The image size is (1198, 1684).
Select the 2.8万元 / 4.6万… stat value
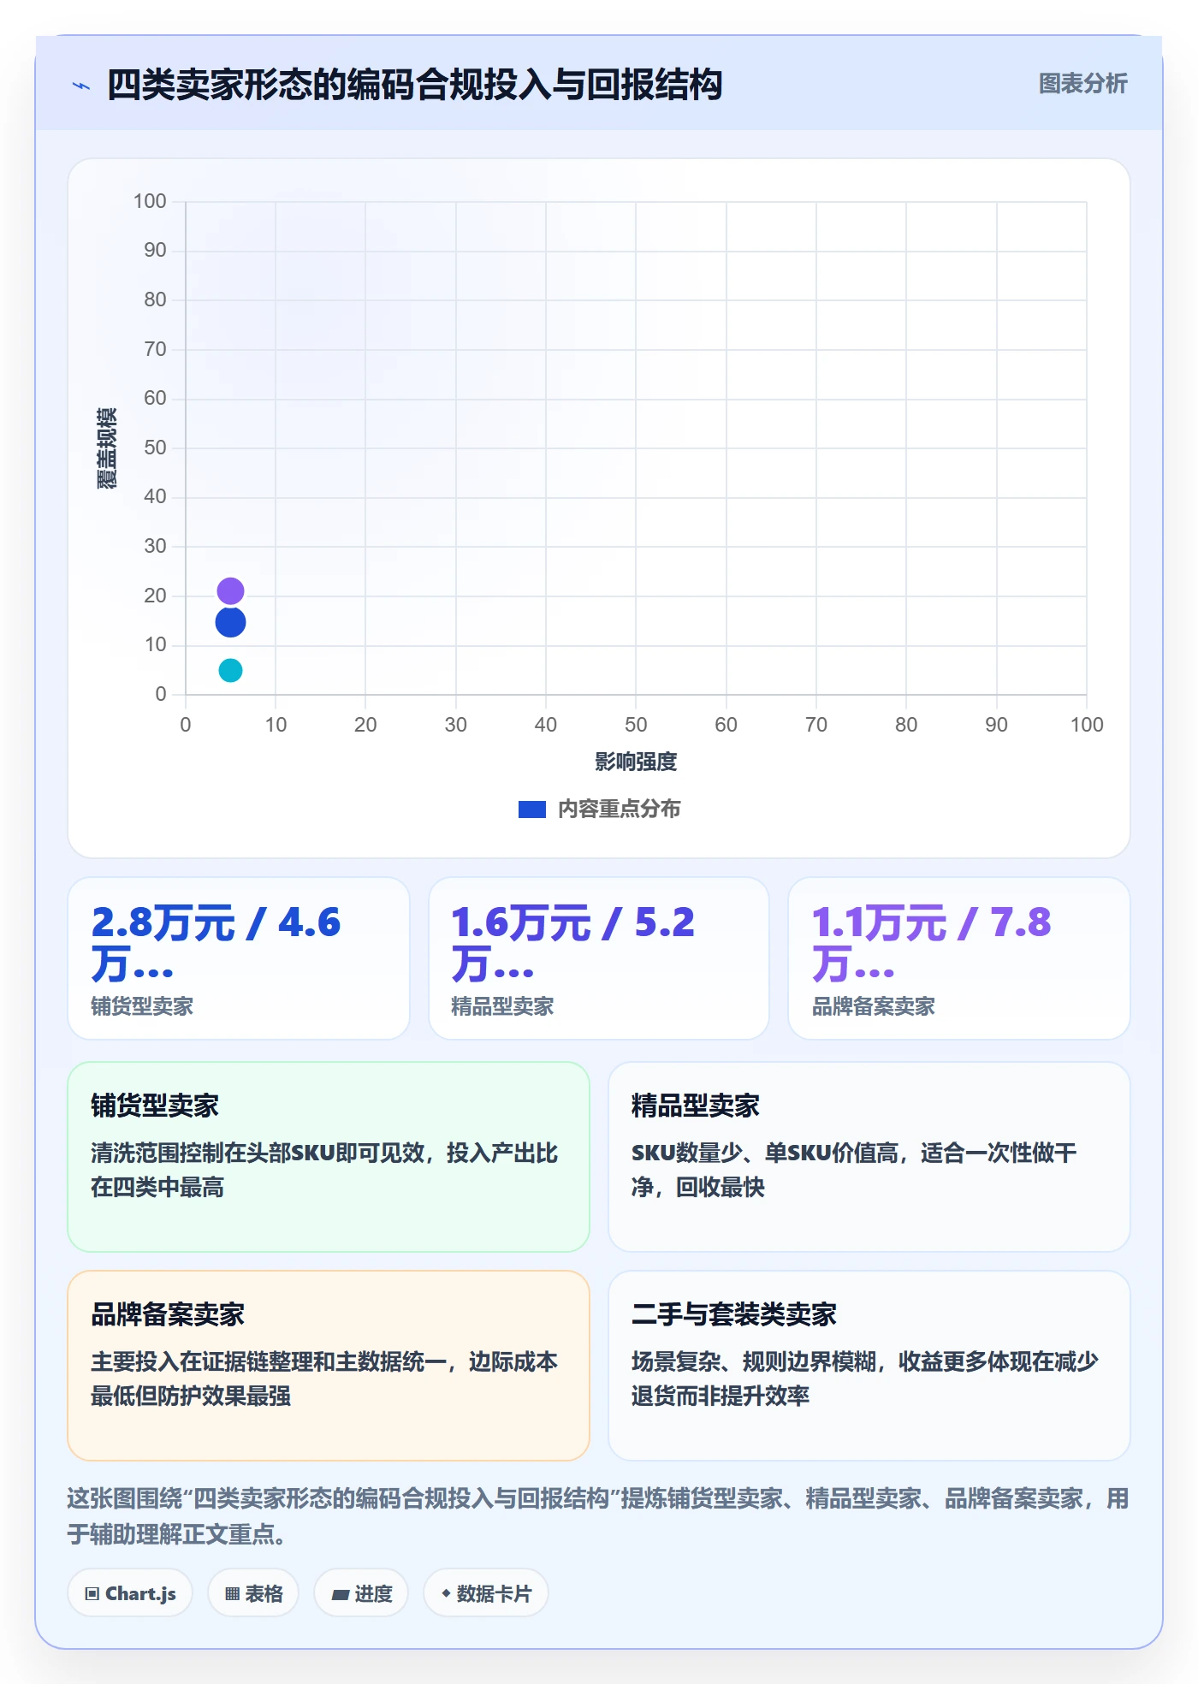216,943
